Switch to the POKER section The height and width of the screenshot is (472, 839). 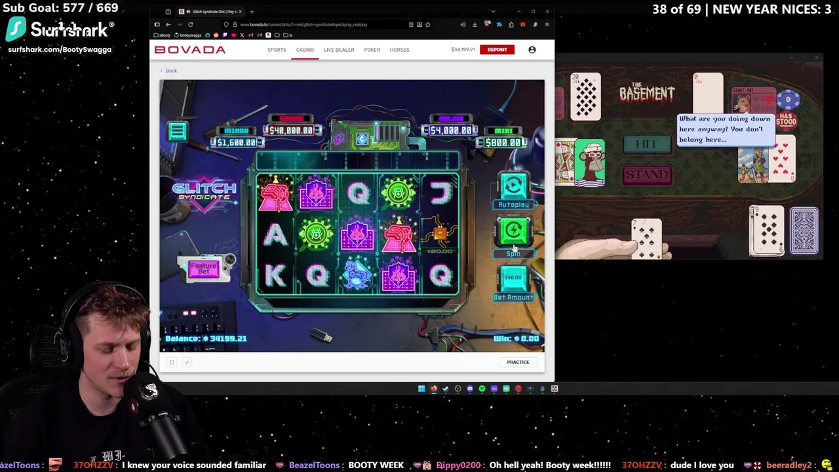click(372, 50)
